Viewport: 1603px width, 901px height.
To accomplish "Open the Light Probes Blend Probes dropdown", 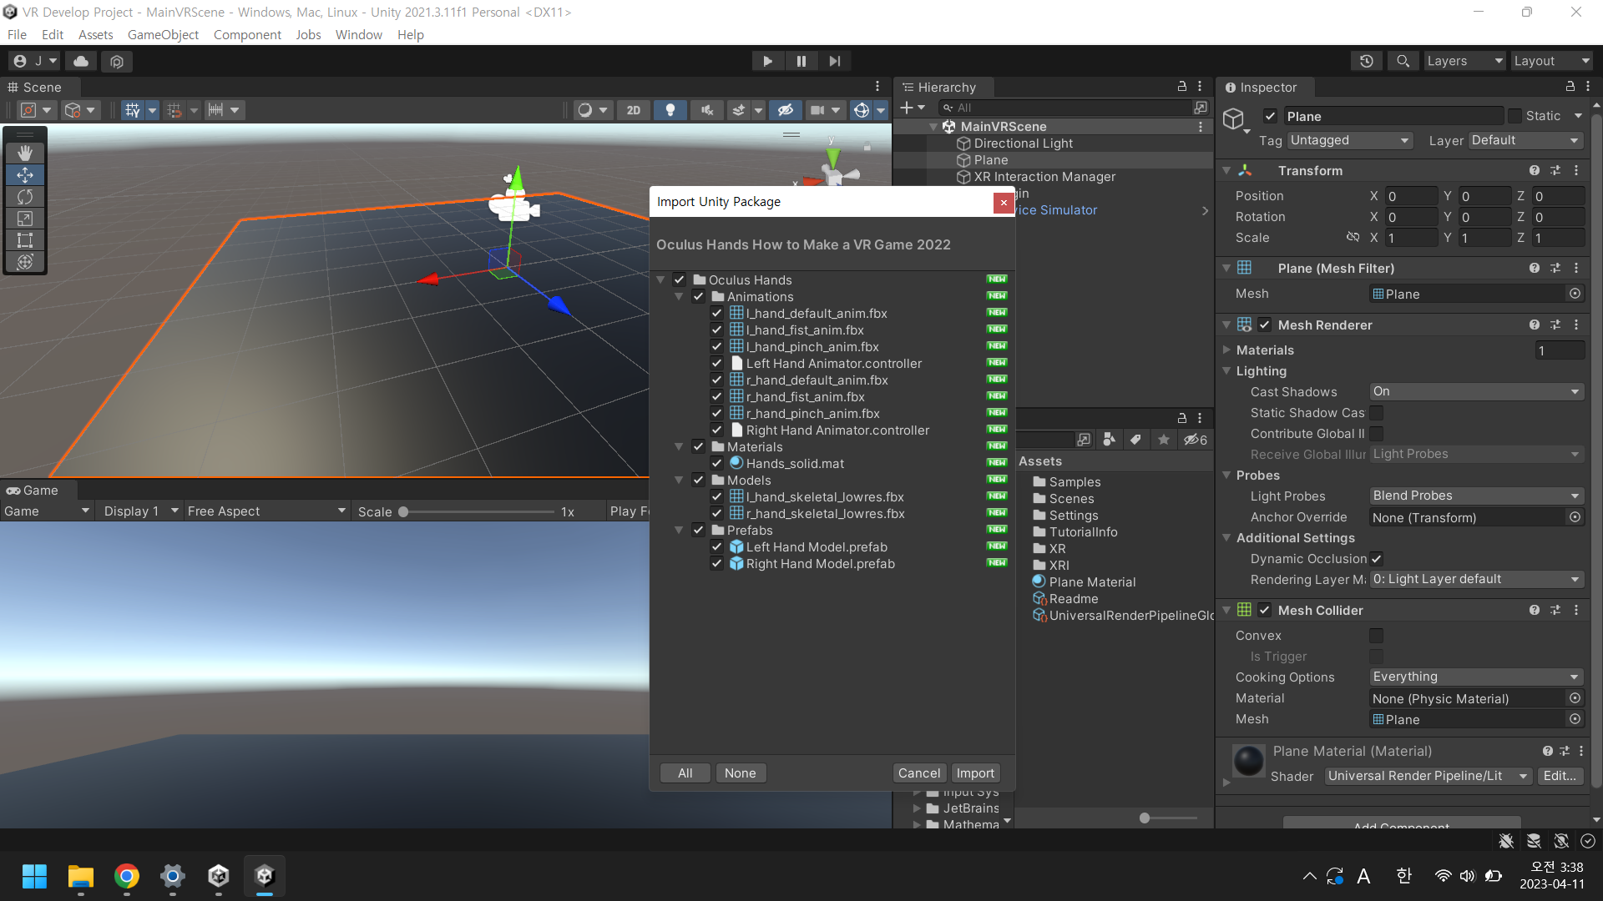I will 1476,496.
